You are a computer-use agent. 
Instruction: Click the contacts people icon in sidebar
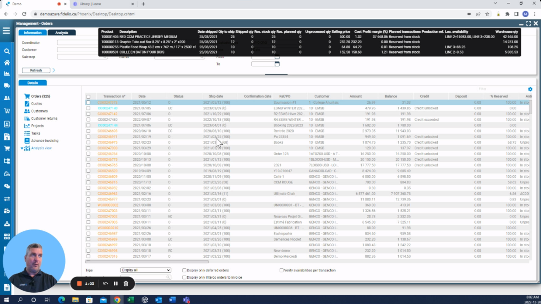click(x=7, y=98)
